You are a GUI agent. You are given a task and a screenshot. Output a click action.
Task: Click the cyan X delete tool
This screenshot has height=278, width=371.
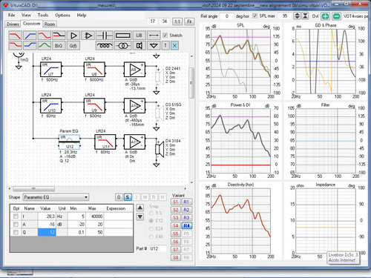(174, 45)
